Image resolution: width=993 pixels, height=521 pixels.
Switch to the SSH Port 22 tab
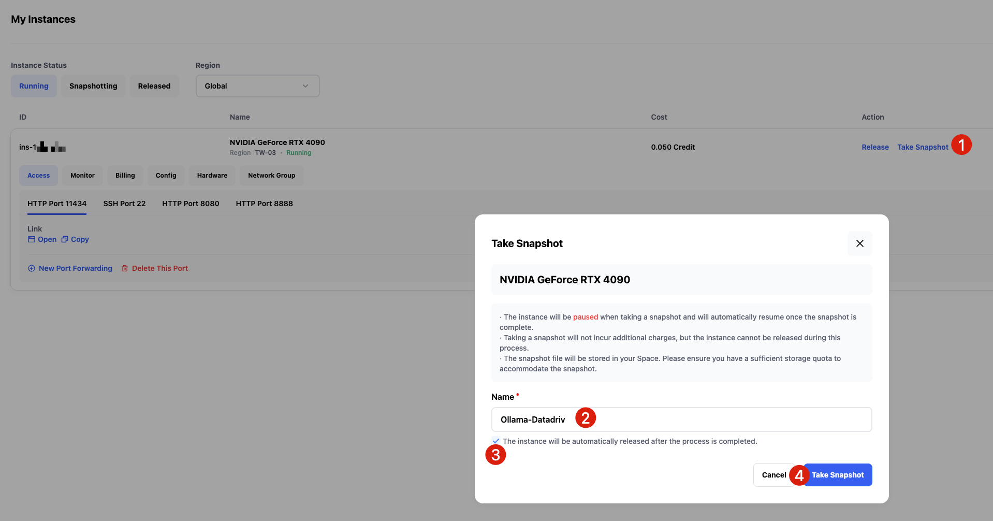coord(124,204)
